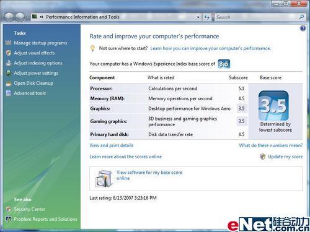Click the Processor subscore 5.1

[x=241, y=88]
